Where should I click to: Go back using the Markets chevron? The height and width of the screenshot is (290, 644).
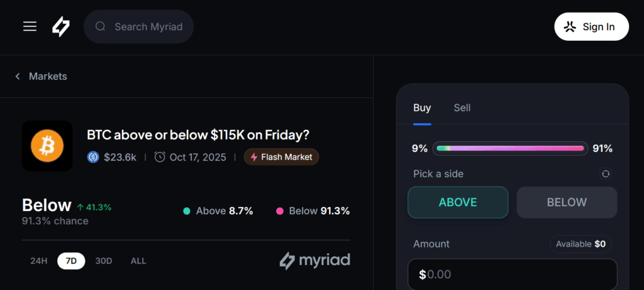point(18,77)
